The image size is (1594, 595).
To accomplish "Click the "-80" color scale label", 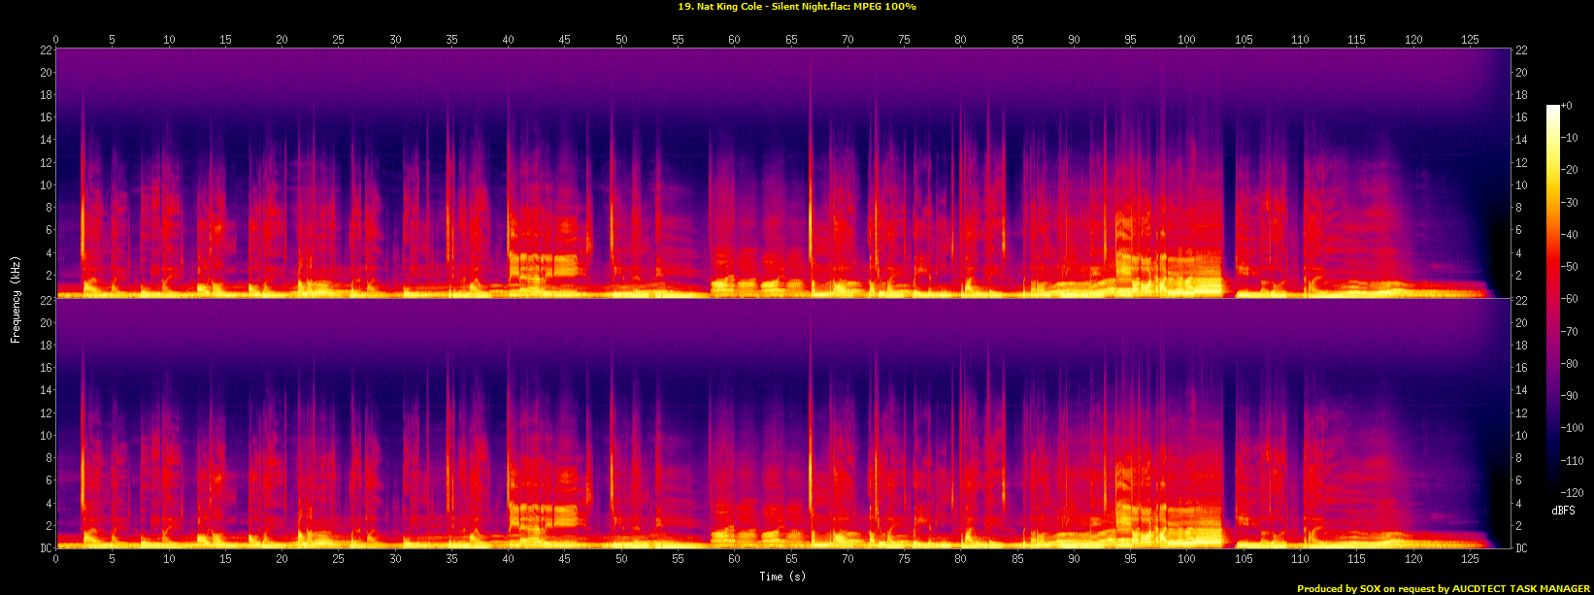I will (x=1569, y=364).
